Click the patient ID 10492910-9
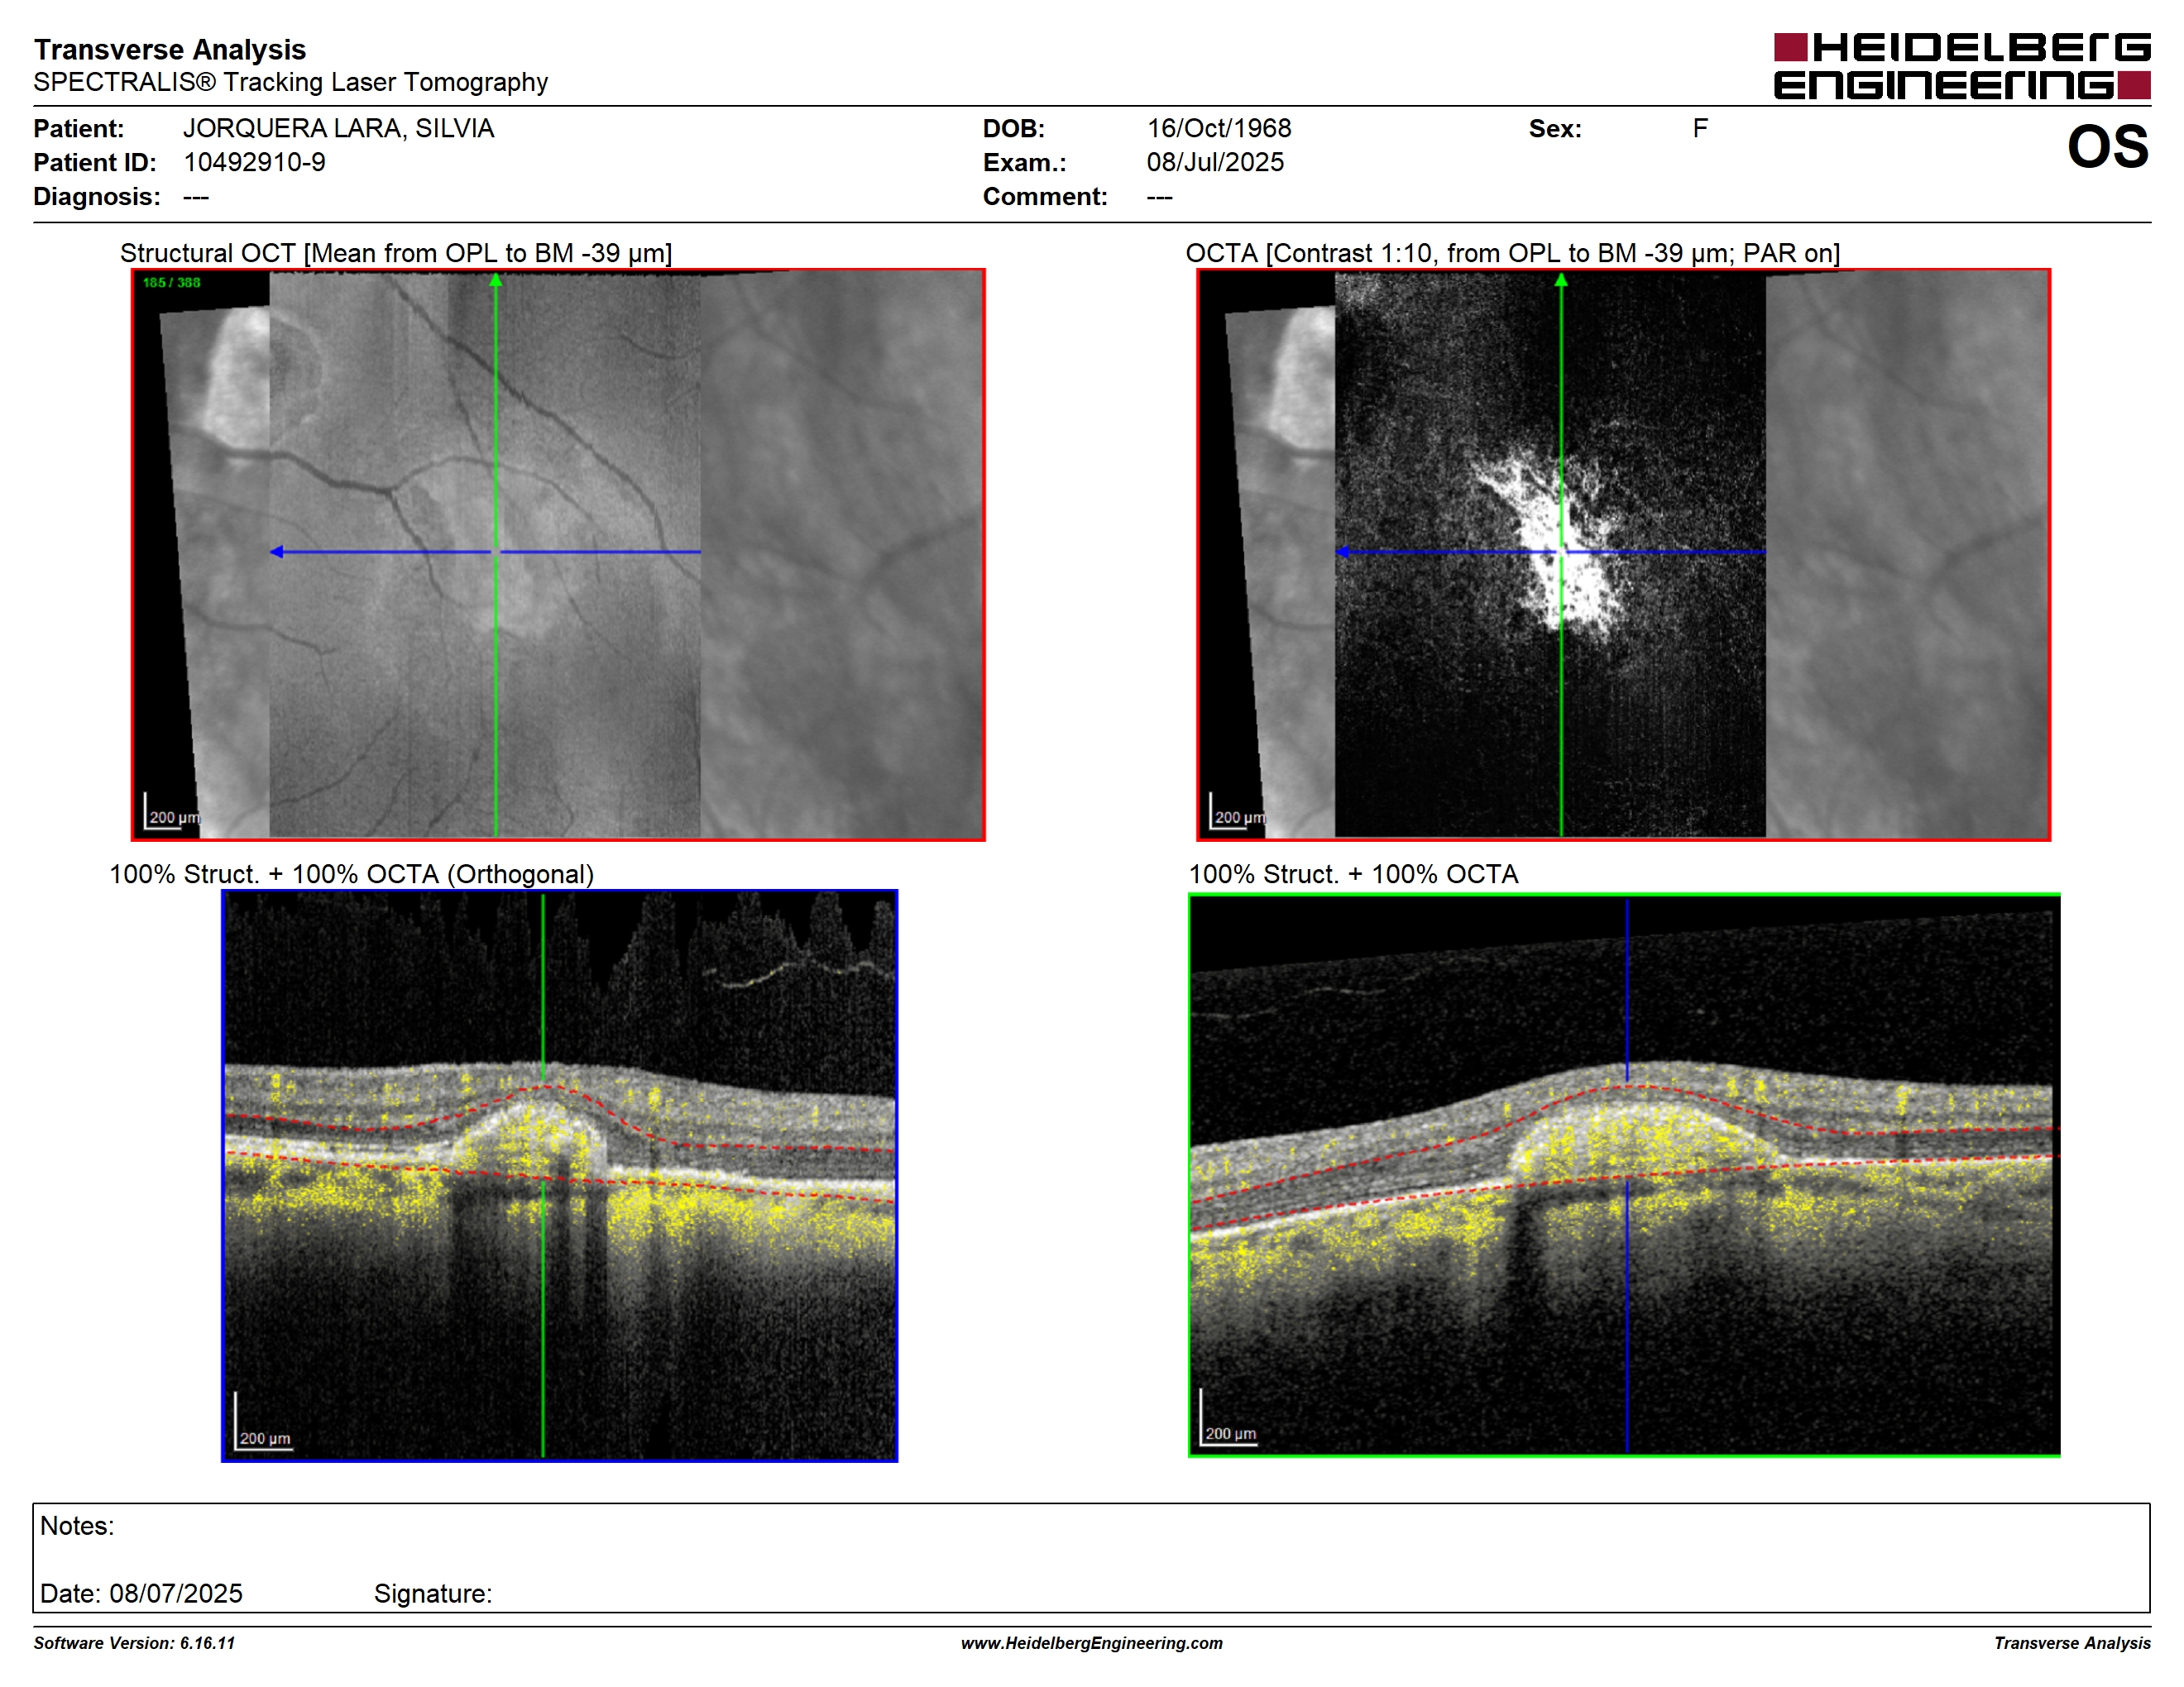Viewport: 2184px width, 1687px height. click(254, 162)
